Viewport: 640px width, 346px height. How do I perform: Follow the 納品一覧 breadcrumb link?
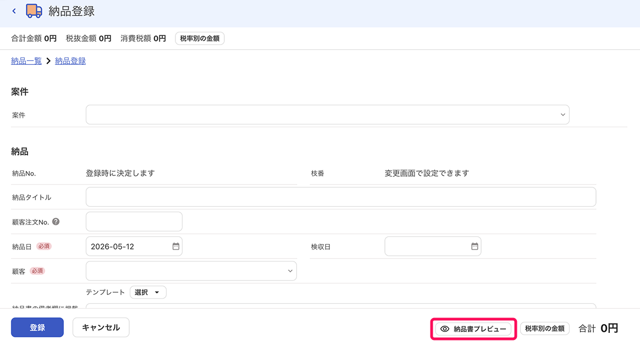(x=26, y=61)
